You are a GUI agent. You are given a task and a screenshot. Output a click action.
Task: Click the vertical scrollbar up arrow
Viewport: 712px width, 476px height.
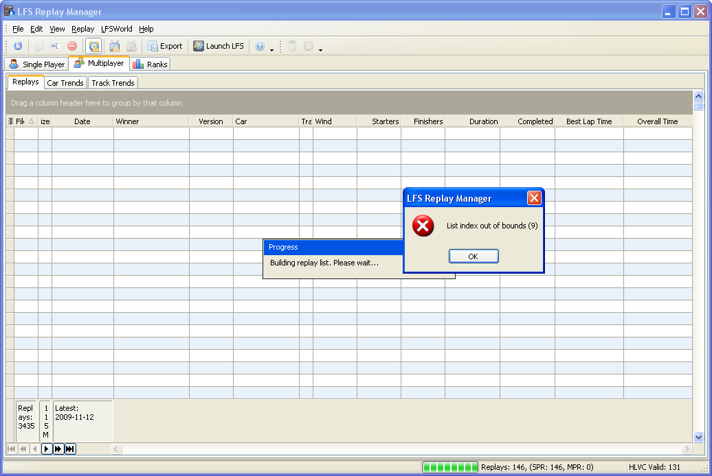[x=698, y=95]
